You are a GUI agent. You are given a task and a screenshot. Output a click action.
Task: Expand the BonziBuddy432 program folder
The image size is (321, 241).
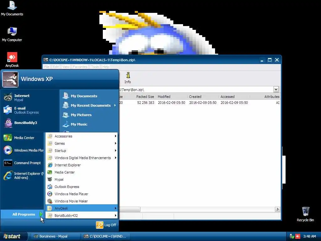tap(82, 215)
